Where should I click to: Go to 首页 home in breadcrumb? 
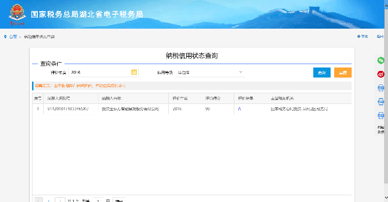click(x=13, y=36)
